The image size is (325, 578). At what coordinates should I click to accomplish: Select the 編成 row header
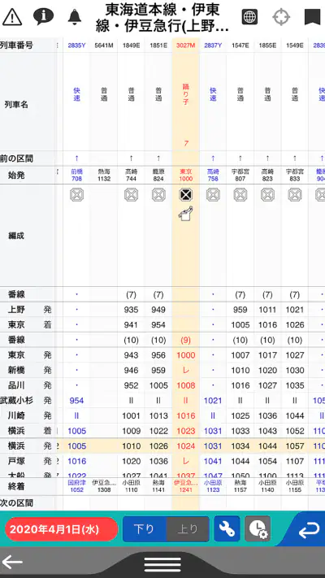16,236
